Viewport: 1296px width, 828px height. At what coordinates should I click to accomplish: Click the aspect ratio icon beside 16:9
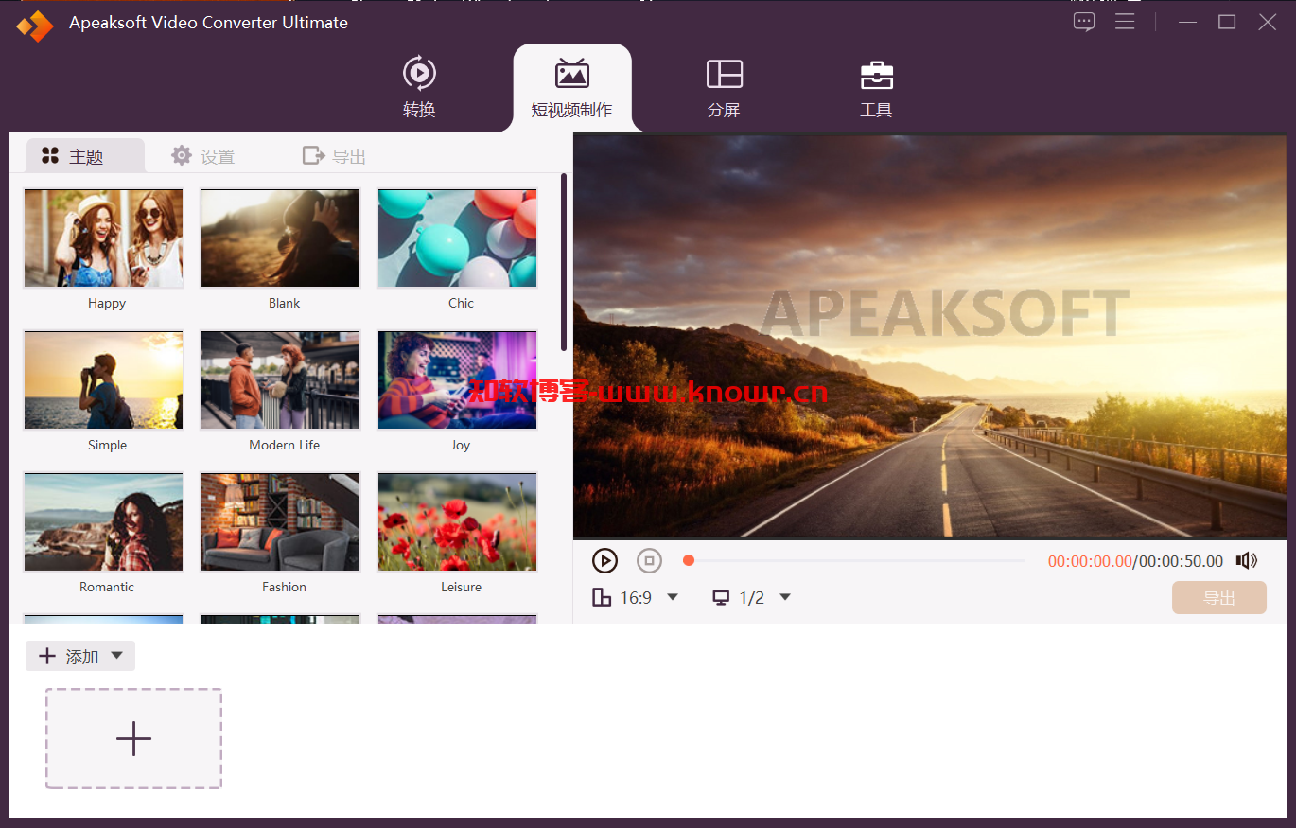602,597
